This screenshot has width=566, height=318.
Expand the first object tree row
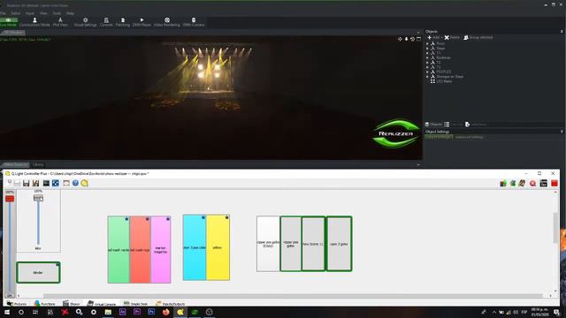coord(427,43)
